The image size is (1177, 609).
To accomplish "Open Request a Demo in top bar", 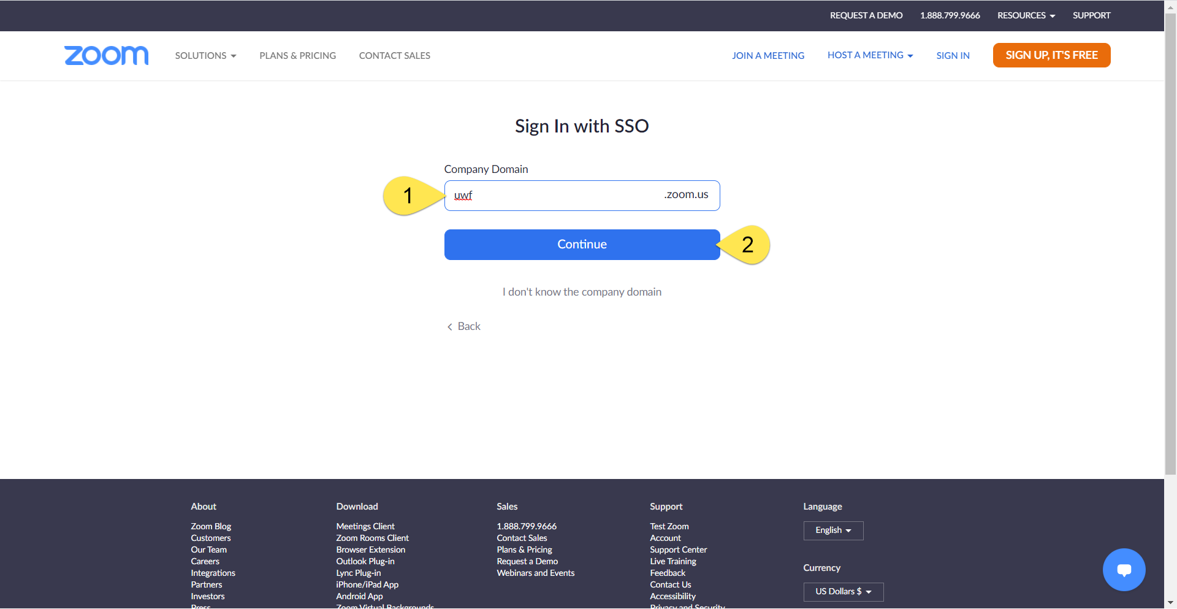I will (x=866, y=15).
